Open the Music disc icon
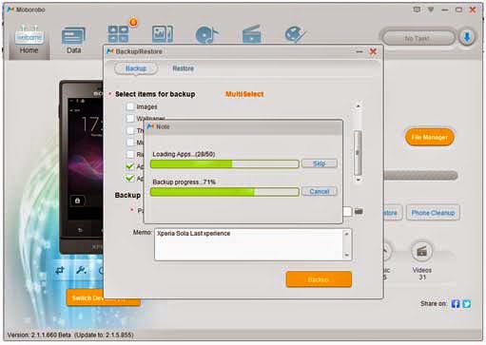 (206, 34)
